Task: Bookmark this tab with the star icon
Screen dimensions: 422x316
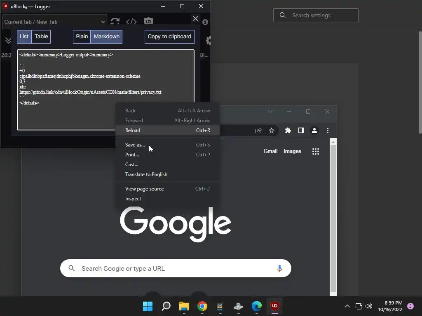Action: coord(272,130)
